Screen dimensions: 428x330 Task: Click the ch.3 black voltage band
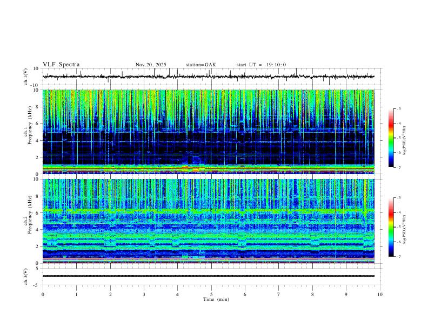208,276
